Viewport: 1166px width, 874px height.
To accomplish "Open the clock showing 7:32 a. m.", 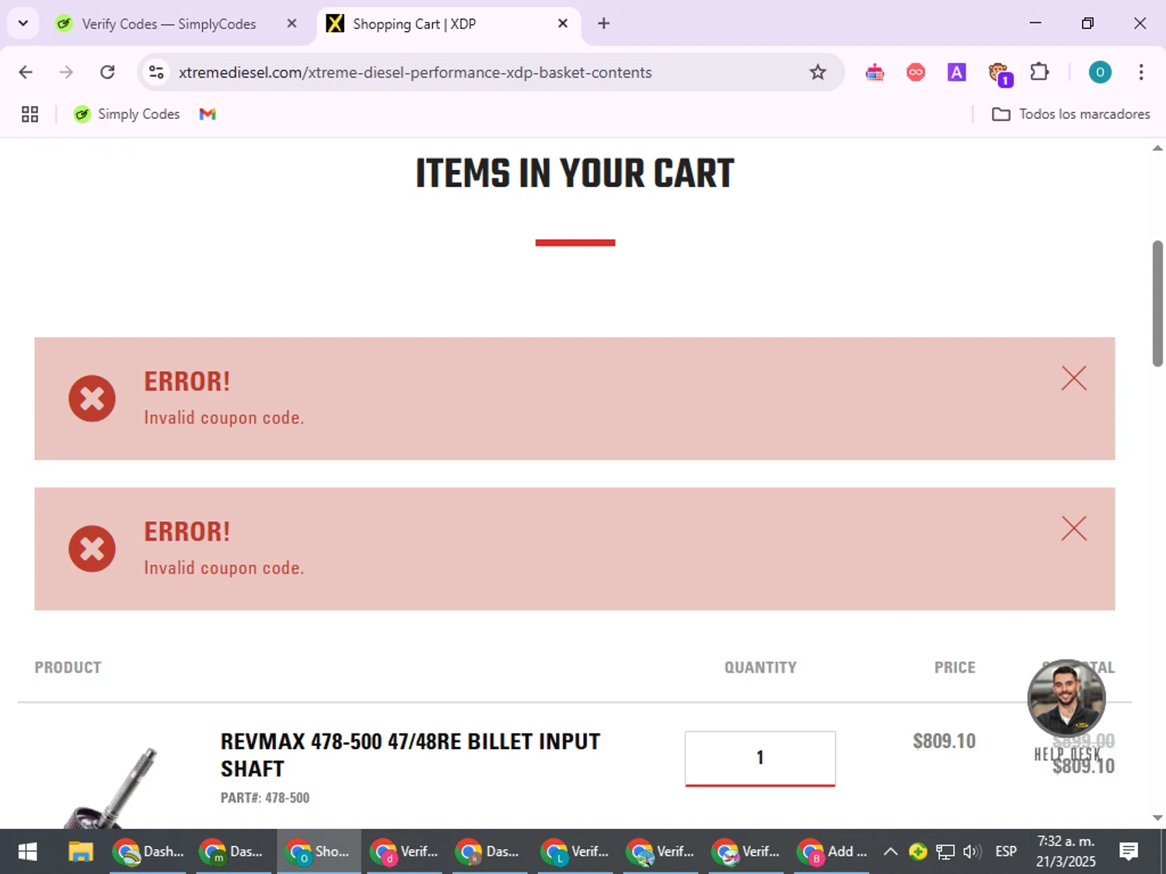I will (x=1066, y=851).
